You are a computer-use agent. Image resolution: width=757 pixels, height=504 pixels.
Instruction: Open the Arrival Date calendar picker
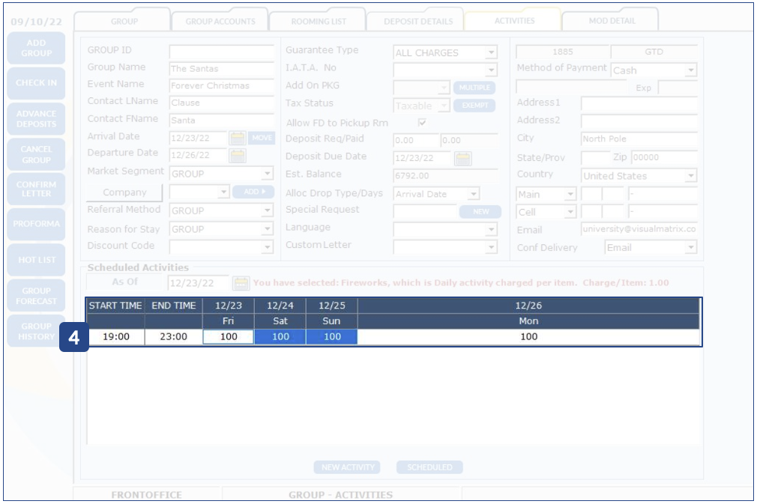pyautogui.click(x=238, y=139)
